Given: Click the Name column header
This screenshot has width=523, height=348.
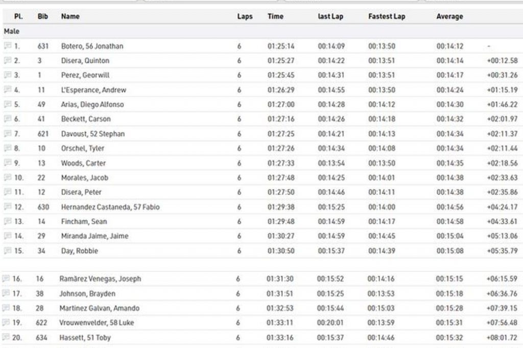Looking at the screenshot, I should [x=70, y=16].
